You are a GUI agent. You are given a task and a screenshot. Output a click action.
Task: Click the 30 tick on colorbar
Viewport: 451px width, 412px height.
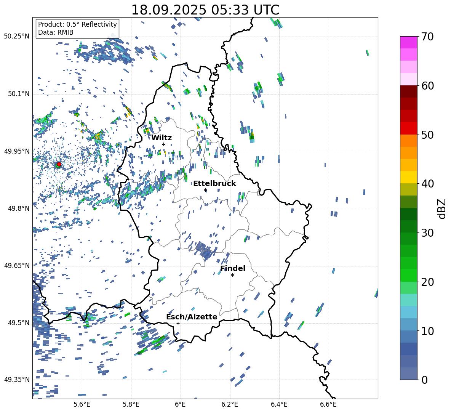(427, 233)
